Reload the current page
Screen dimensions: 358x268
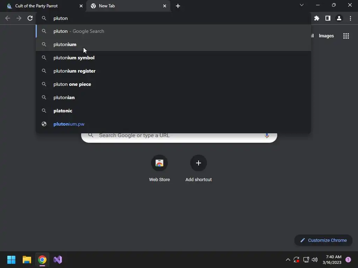[x=30, y=18]
